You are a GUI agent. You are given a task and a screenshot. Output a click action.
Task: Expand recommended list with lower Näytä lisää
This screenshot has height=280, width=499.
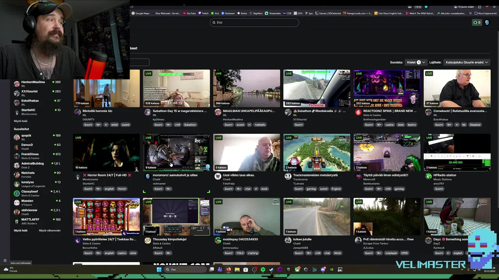pos(21,231)
